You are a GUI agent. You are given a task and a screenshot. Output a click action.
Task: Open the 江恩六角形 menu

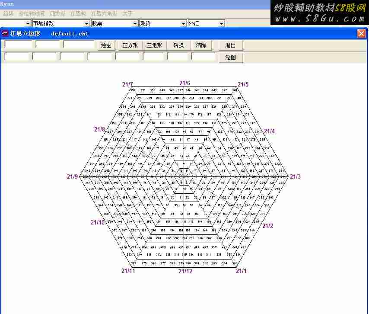click(104, 14)
